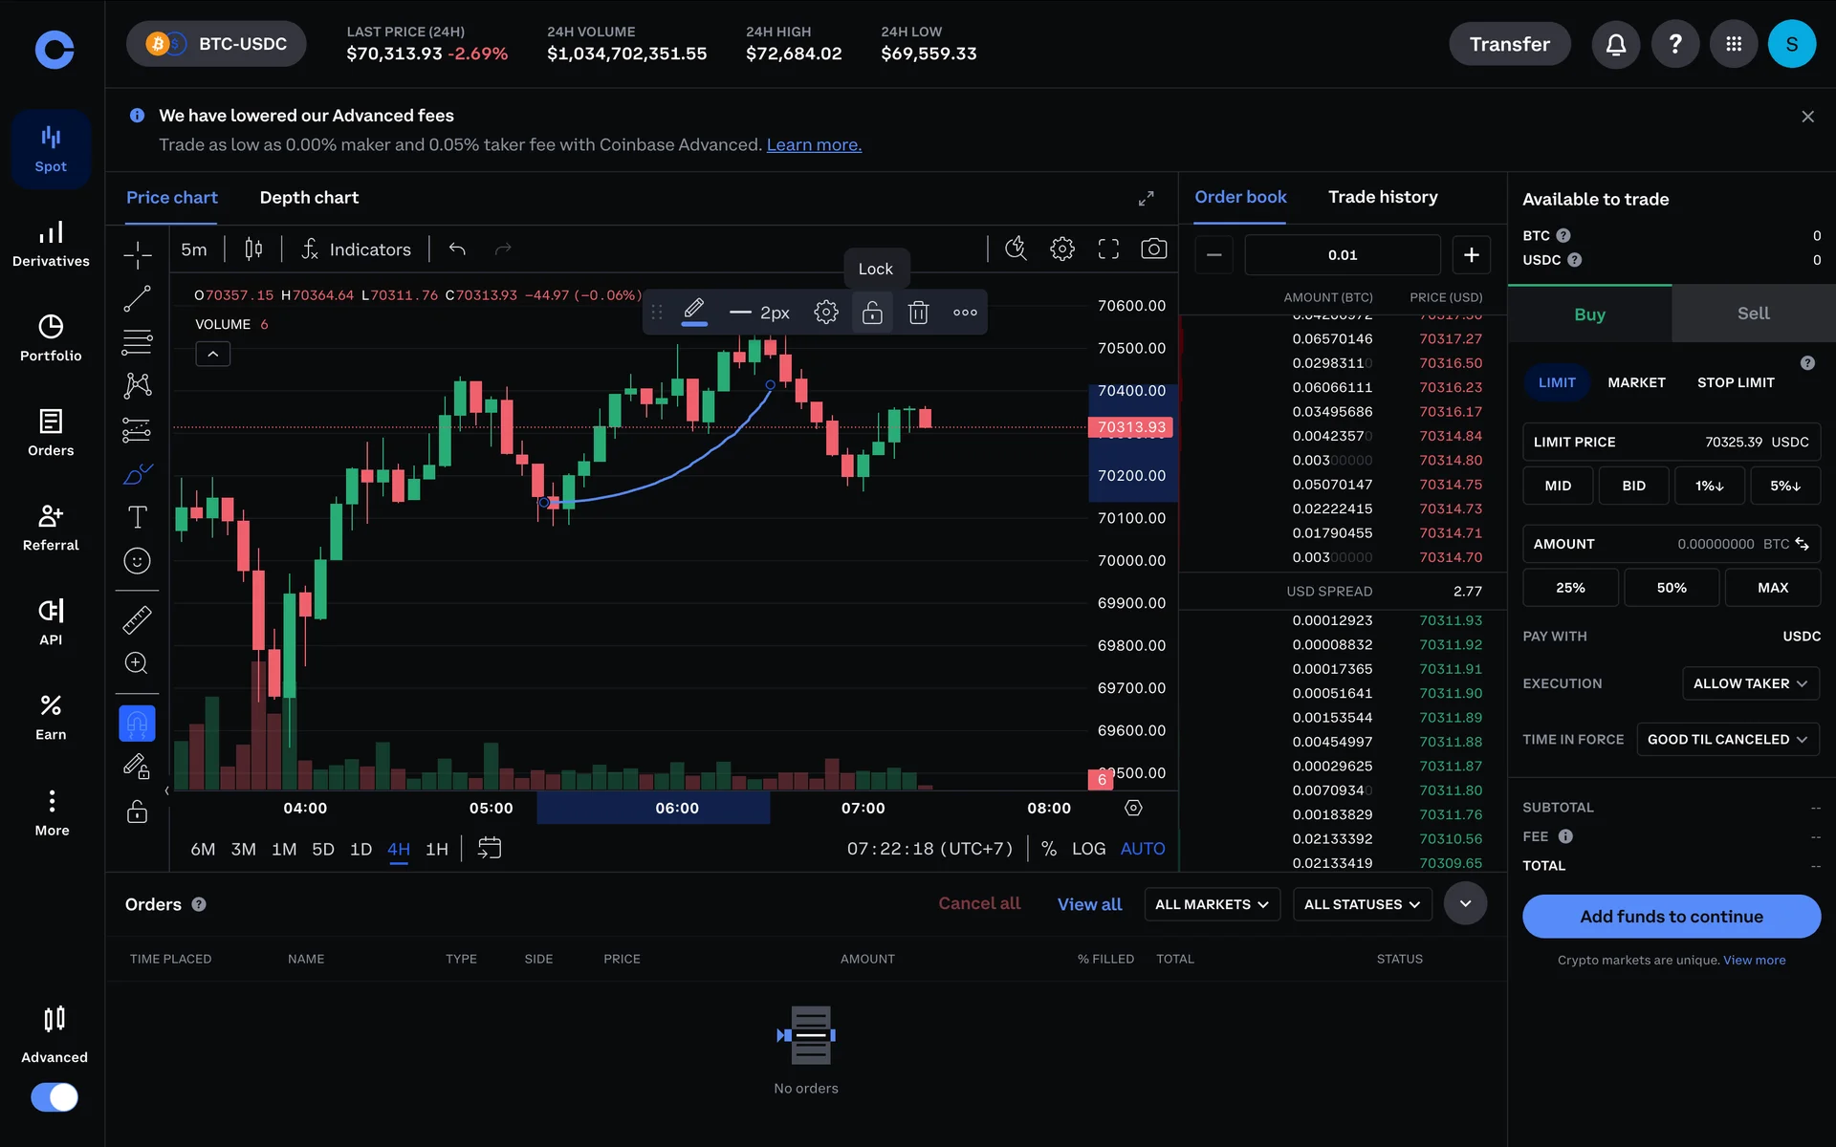This screenshot has width=1836, height=1147.
Task: Click the lock icon in drawing toolbar
Action: pyautogui.click(x=872, y=313)
